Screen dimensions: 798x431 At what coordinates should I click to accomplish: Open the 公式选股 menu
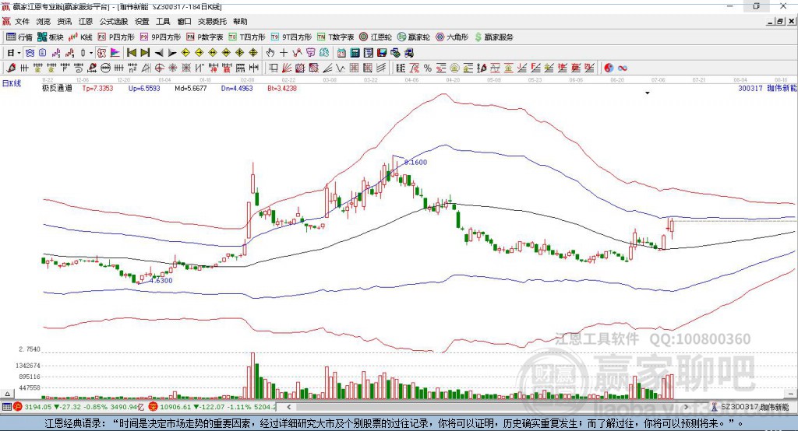[x=114, y=21]
